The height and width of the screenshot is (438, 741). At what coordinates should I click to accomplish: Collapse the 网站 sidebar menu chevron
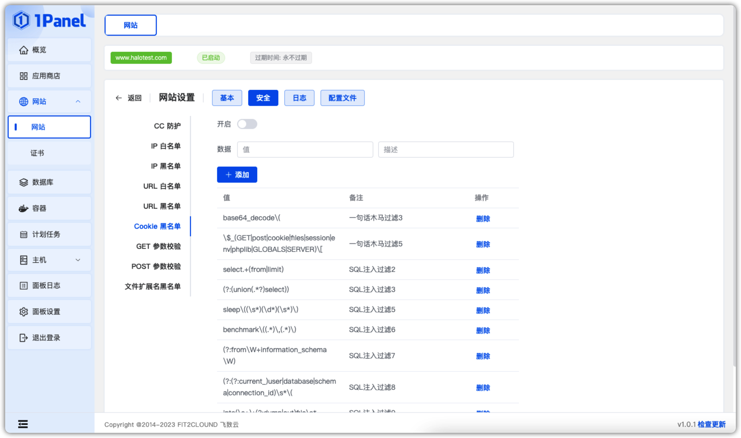[78, 101]
